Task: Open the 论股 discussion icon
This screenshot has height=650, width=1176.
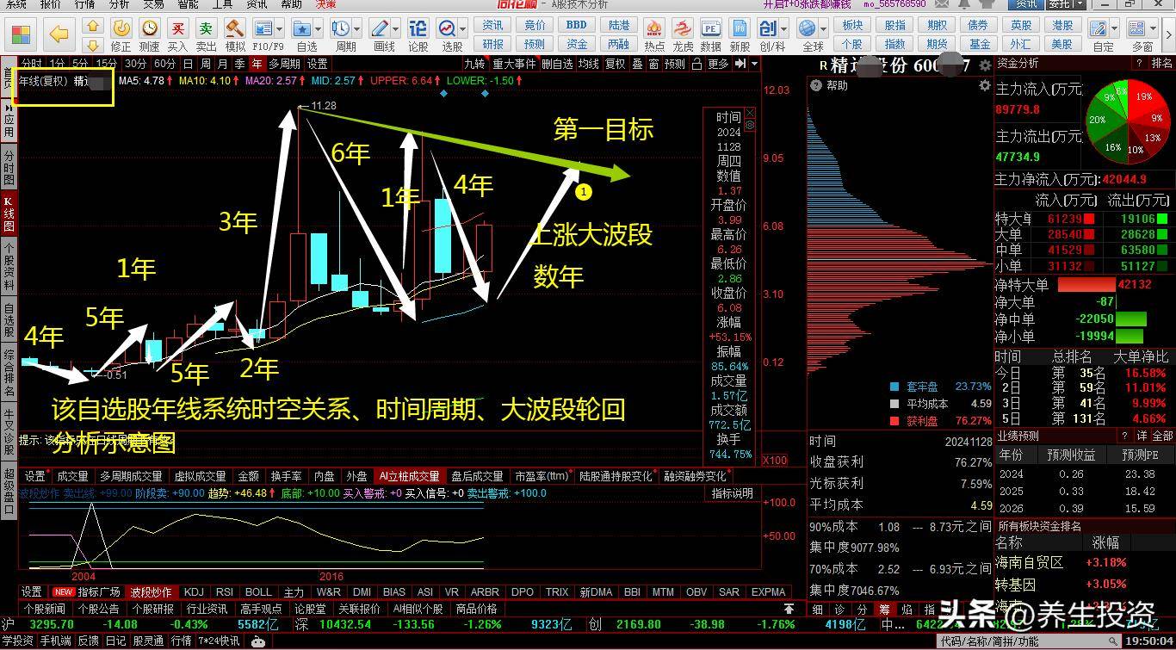Action: click(x=418, y=29)
